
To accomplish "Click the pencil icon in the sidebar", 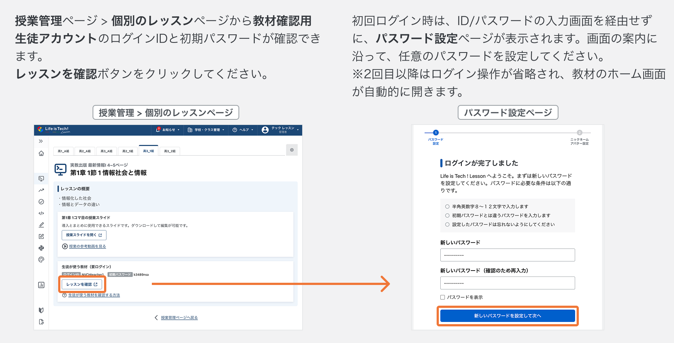I will pyautogui.click(x=41, y=225).
